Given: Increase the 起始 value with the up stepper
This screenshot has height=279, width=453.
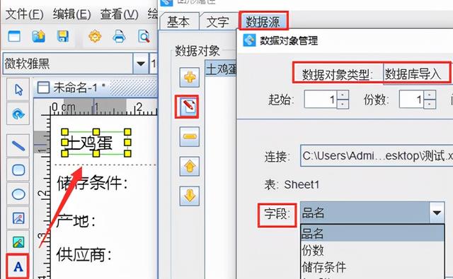Looking at the screenshot, I should (343, 95).
